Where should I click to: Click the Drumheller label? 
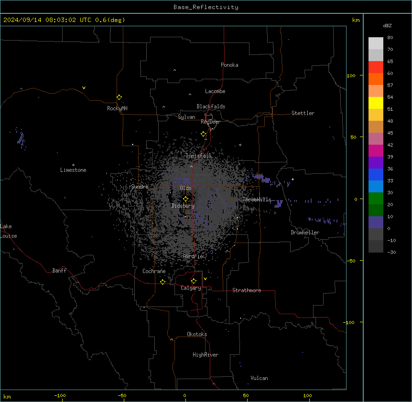tap(305, 233)
